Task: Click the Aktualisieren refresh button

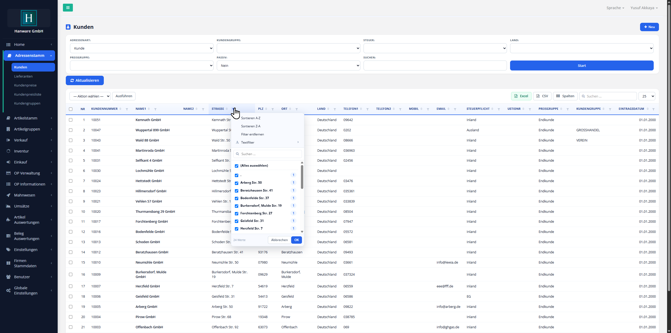Action: (85, 80)
